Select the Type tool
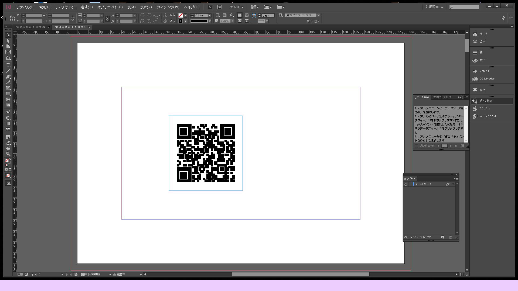This screenshot has height=291, width=518. point(8,65)
